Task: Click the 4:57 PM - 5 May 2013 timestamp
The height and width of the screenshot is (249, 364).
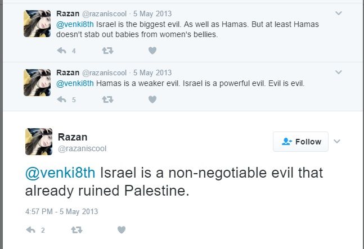Action: (62, 211)
